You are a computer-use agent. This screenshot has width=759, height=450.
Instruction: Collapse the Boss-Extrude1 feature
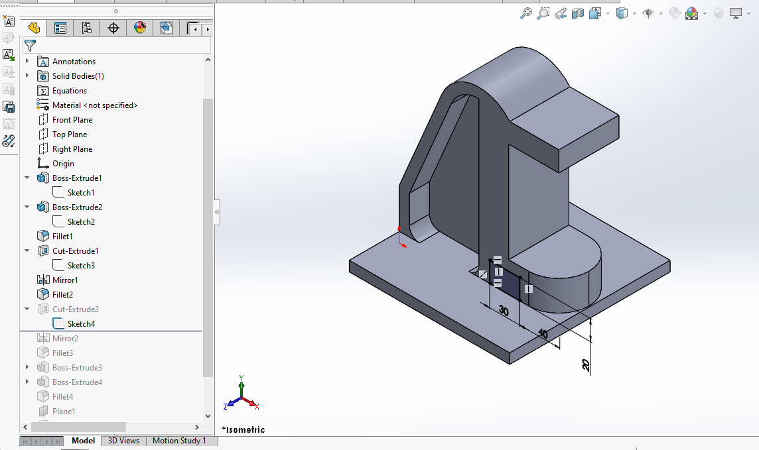coord(27,178)
